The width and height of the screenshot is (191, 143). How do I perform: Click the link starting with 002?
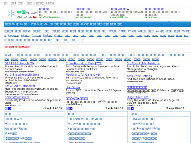pyautogui.click(x=9, y=55)
